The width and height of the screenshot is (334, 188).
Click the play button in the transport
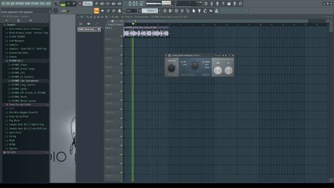pos(68,4)
